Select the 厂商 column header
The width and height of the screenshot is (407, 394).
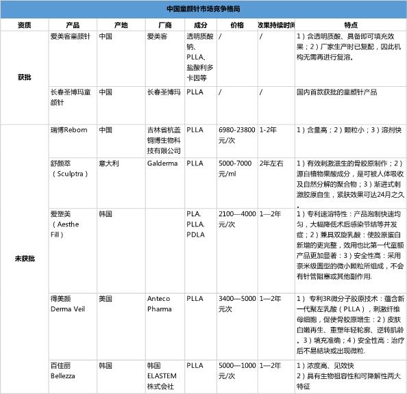(x=165, y=25)
